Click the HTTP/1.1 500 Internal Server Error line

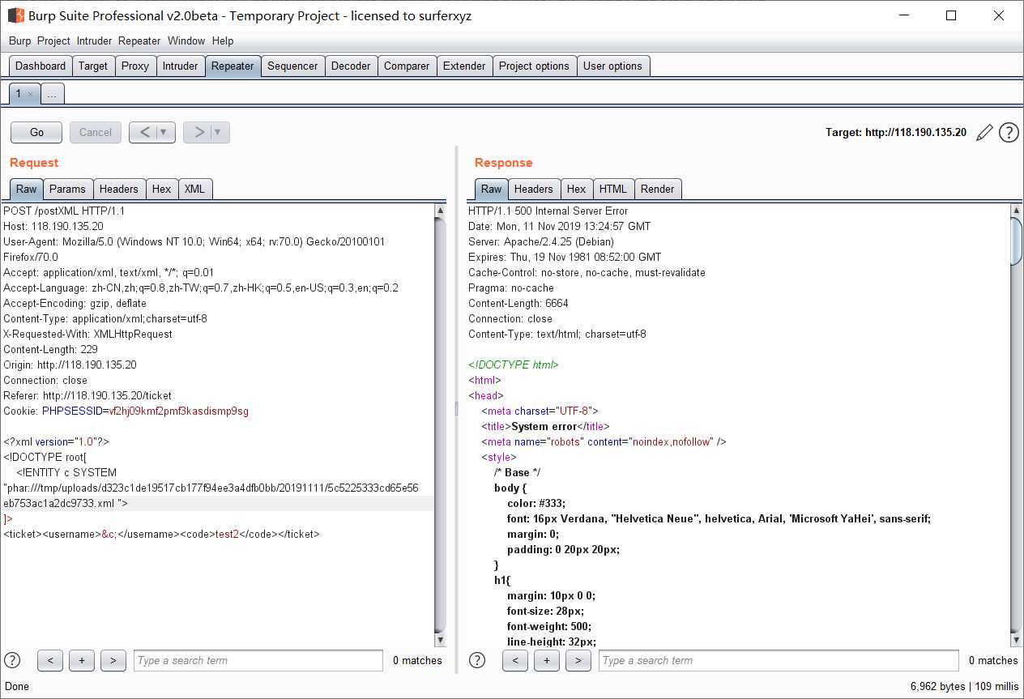548,211
